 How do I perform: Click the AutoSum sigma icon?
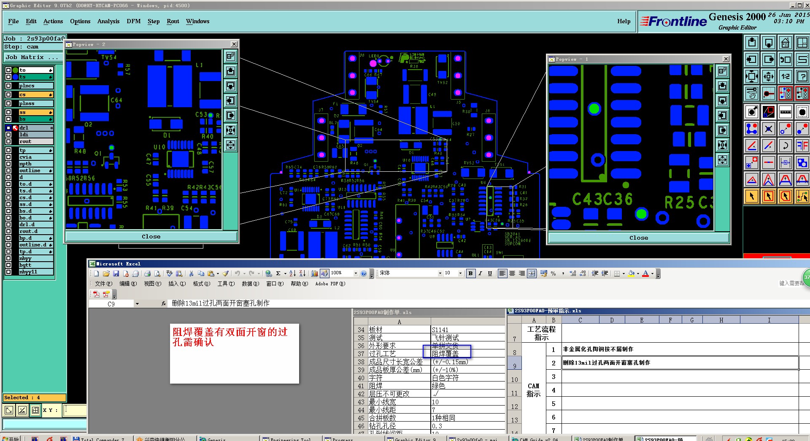click(x=278, y=273)
